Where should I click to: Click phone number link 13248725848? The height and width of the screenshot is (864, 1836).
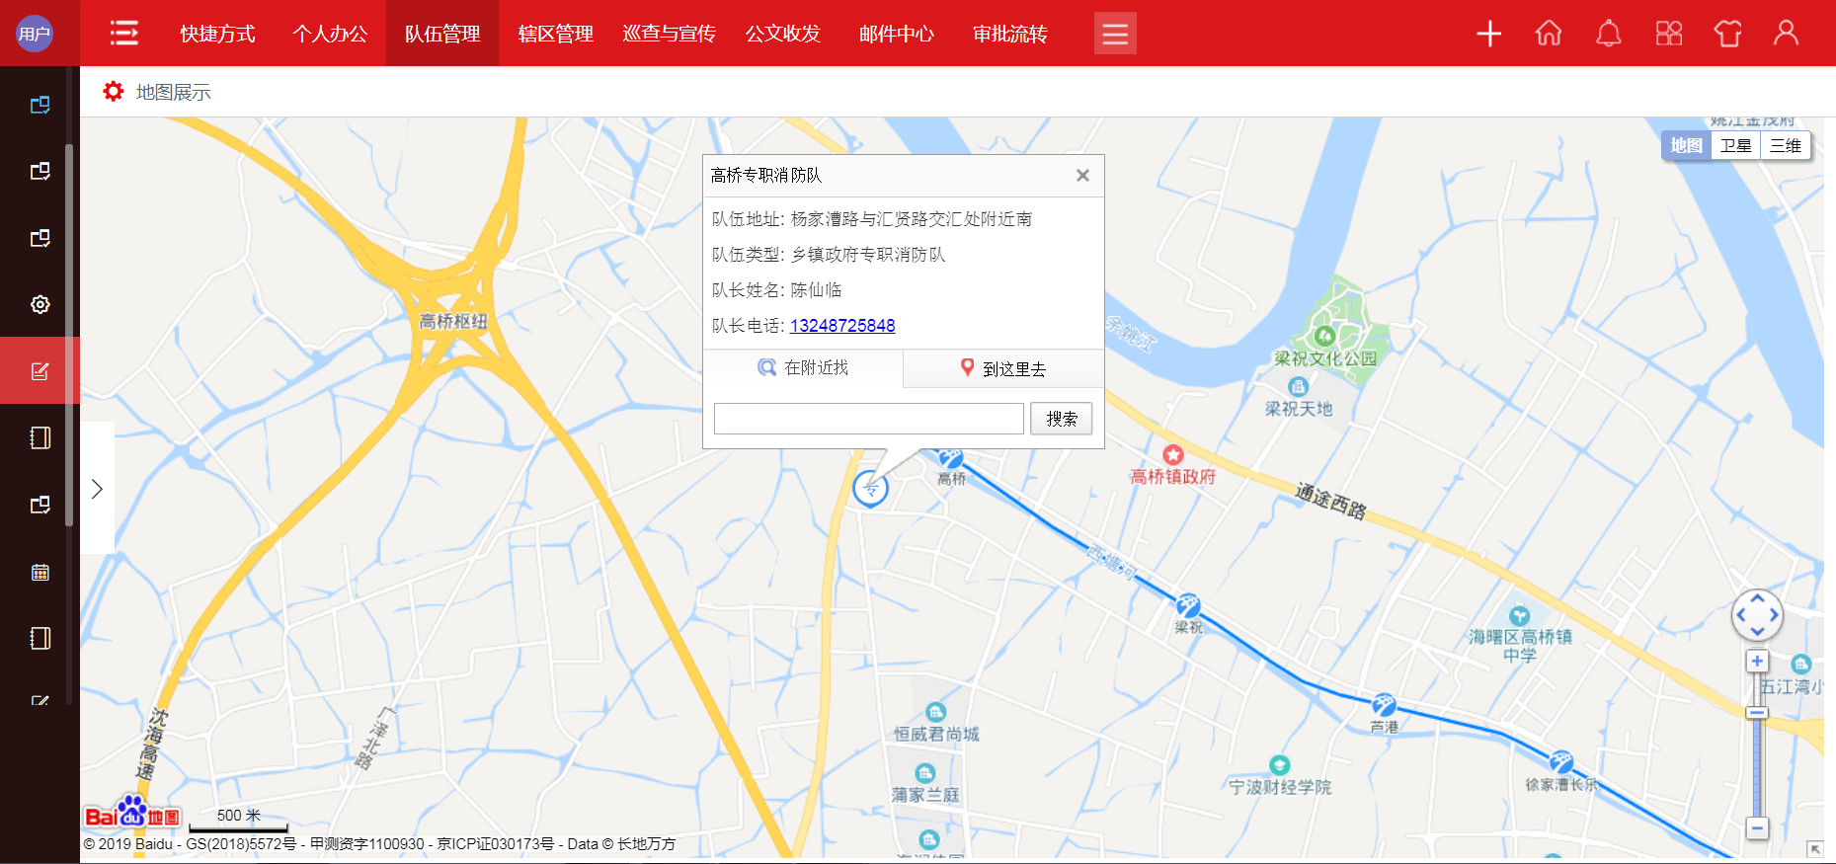(x=842, y=326)
